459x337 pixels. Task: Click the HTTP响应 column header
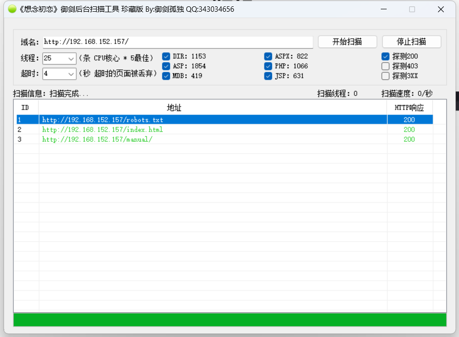pos(410,108)
